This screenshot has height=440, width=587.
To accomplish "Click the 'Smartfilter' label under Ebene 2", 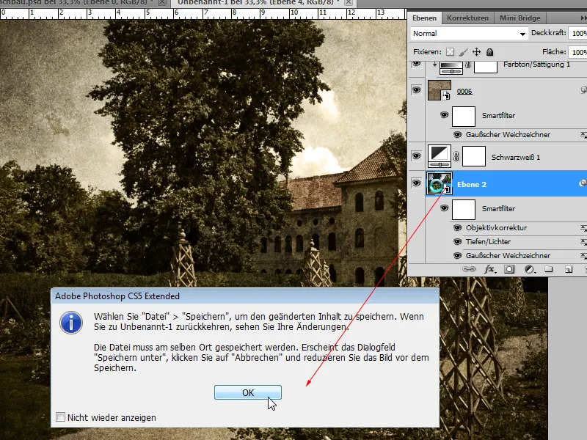I will (498, 209).
